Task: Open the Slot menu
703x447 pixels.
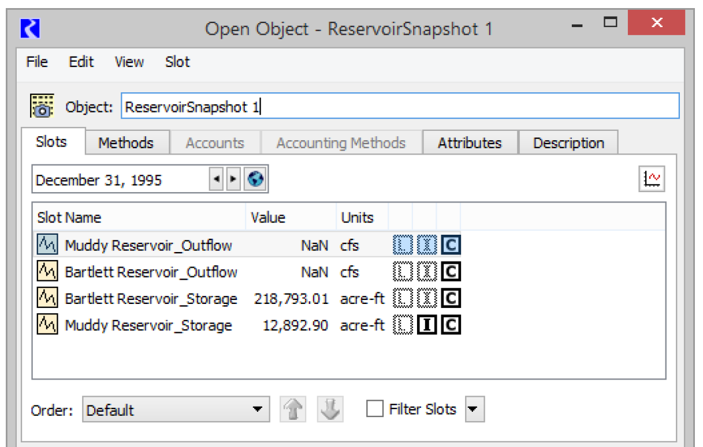Action: [177, 62]
